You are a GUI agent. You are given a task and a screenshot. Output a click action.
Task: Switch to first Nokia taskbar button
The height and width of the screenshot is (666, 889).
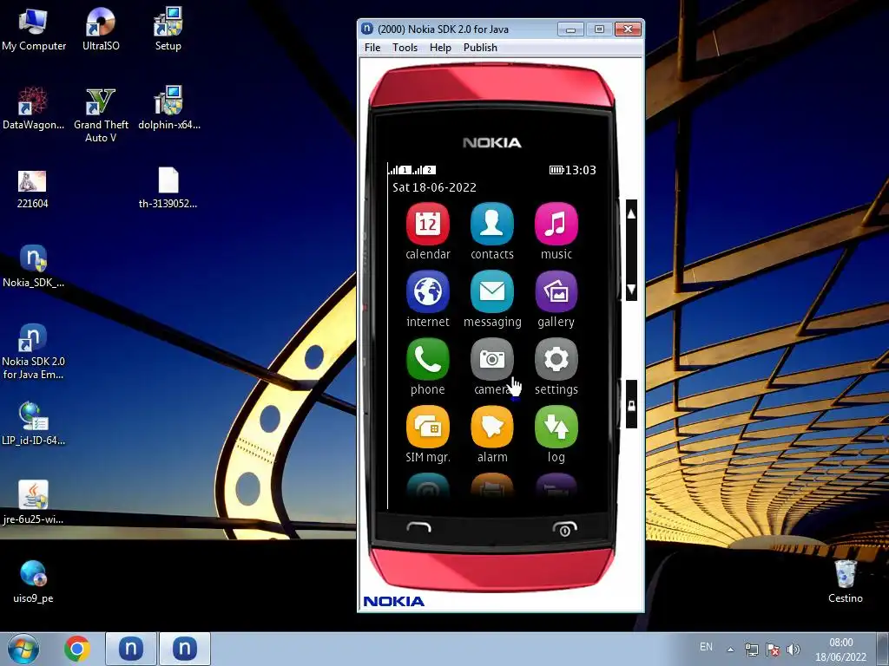click(x=131, y=649)
